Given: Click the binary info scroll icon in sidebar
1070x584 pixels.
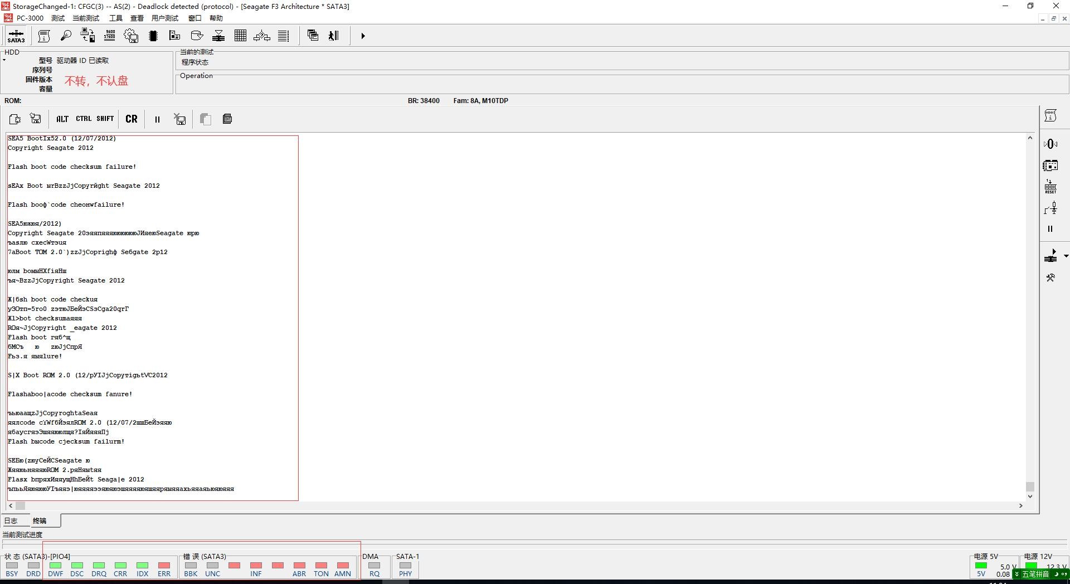Looking at the screenshot, I should (1050, 116).
